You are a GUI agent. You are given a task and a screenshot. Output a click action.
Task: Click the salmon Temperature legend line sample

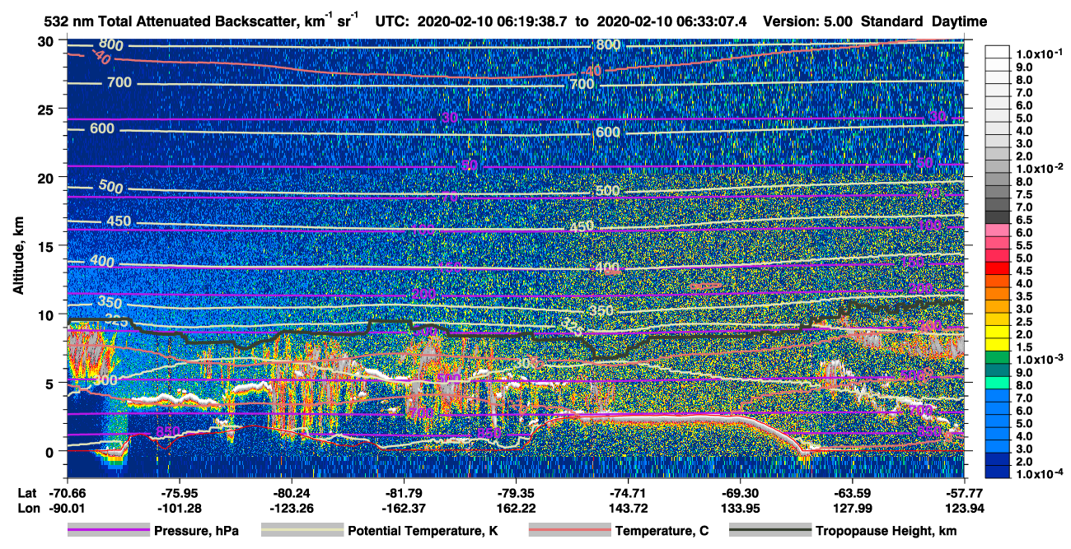(x=569, y=531)
